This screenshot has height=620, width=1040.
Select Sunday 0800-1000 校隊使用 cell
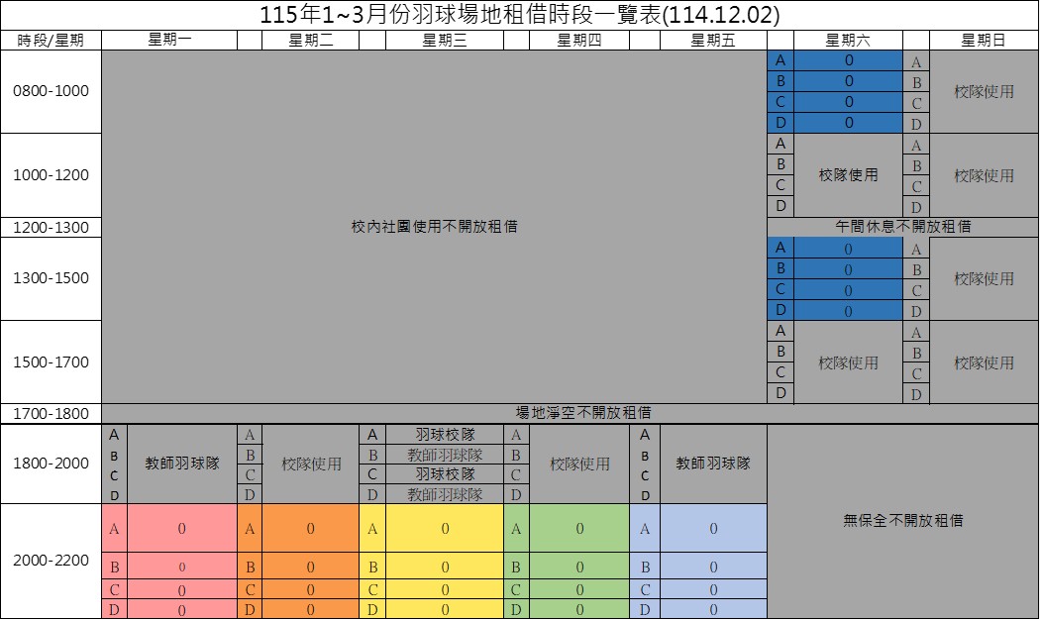(984, 91)
